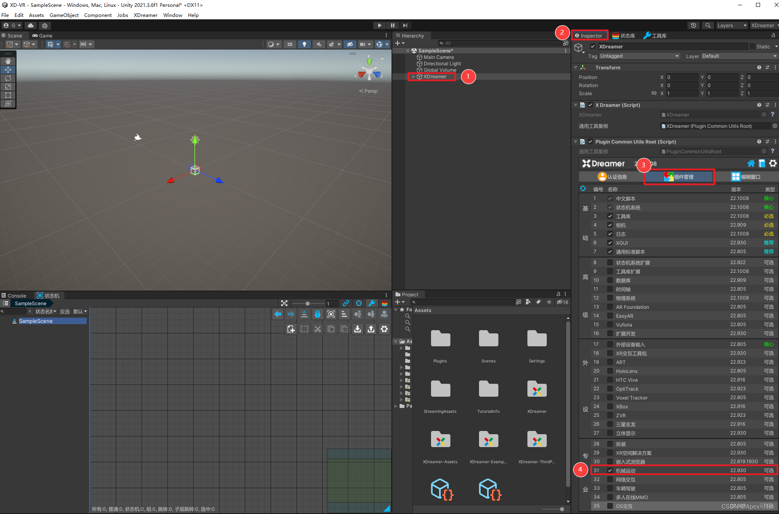Click the wrench tool icon in state machine toolbar

point(372,303)
